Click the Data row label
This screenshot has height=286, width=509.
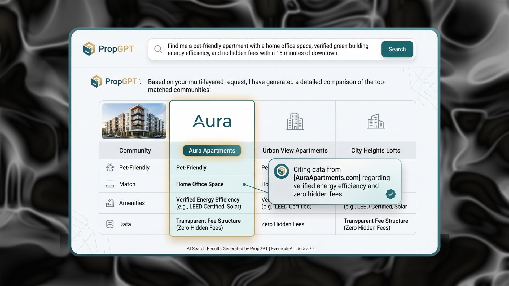tap(125, 224)
